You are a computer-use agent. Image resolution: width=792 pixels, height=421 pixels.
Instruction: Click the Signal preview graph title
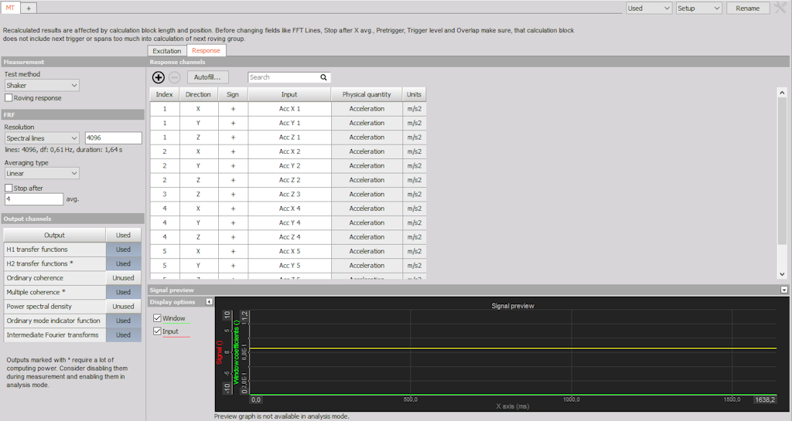click(513, 306)
